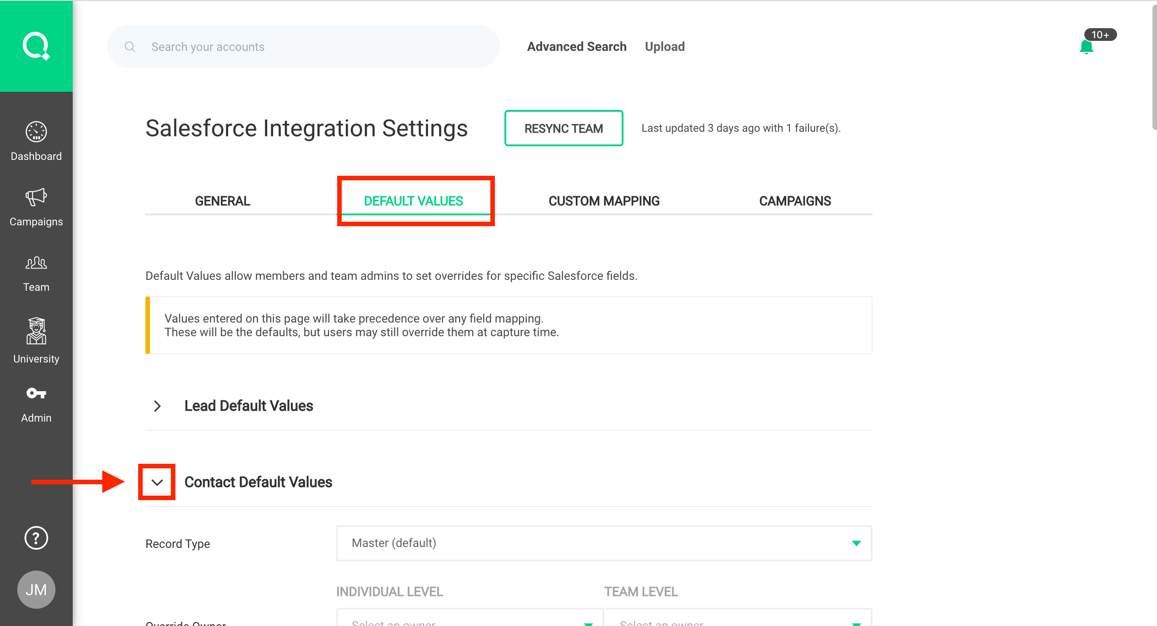The height and width of the screenshot is (626, 1157).
Task: Open the Dashboard sidebar icon
Action: coord(36,132)
